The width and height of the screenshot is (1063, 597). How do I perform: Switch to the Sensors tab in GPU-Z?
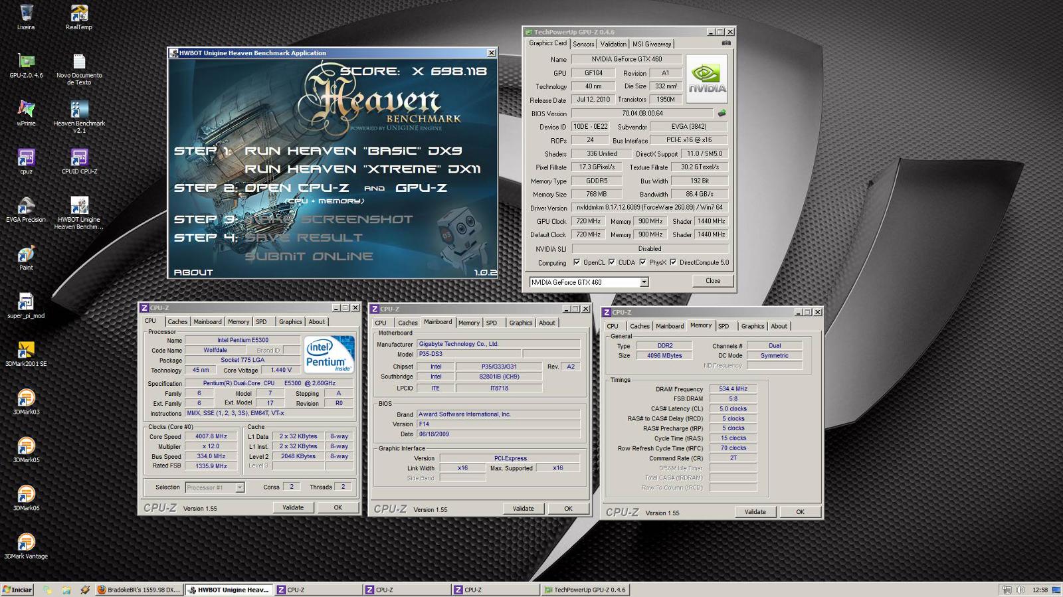583,44
